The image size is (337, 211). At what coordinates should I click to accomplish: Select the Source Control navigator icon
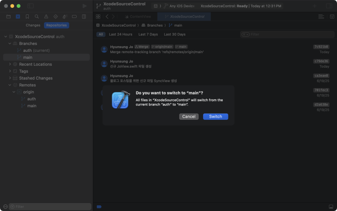coord(18,17)
